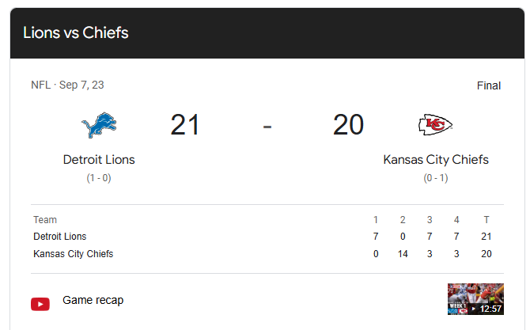Screen dimensions: 530x330
Task: Select the Kansas City Chiefs name under its logo
Action: coord(436,160)
